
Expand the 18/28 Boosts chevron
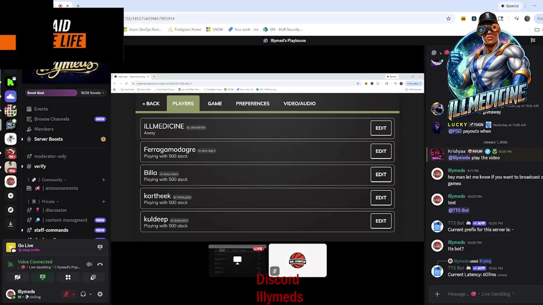(x=103, y=93)
